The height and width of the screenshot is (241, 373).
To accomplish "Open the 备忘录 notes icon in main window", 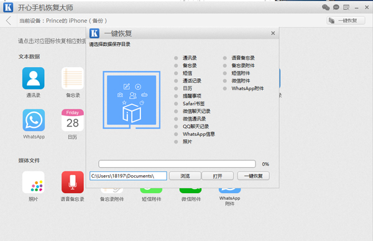I will pyautogui.click(x=73, y=78).
